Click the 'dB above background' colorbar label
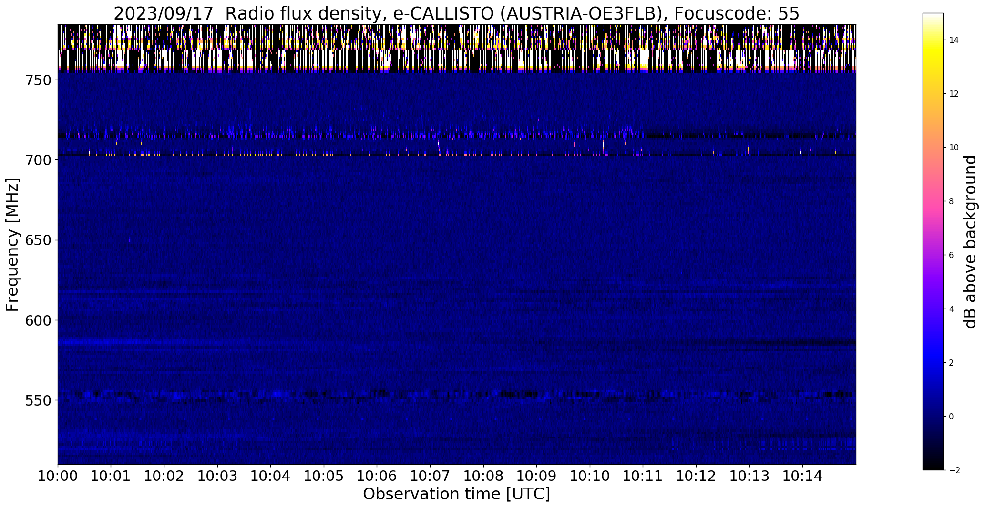Viewport: 985px width, 508px height. 970,241
